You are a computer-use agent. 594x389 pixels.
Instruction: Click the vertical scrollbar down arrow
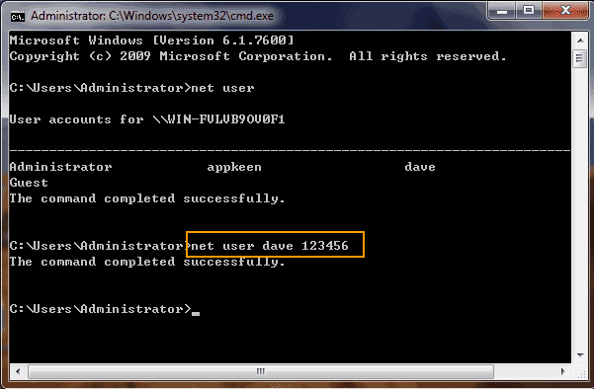(x=580, y=355)
